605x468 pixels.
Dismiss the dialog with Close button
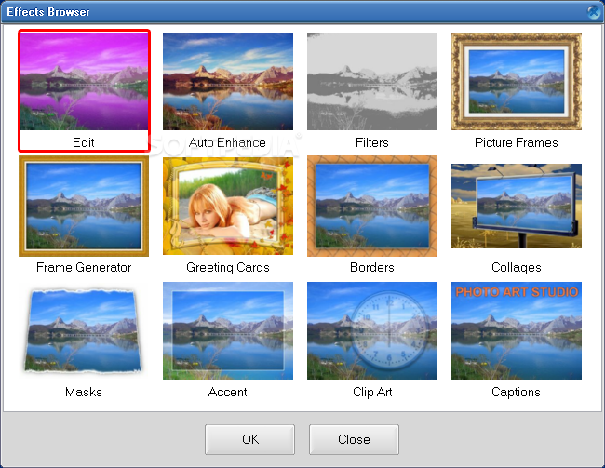click(354, 439)
